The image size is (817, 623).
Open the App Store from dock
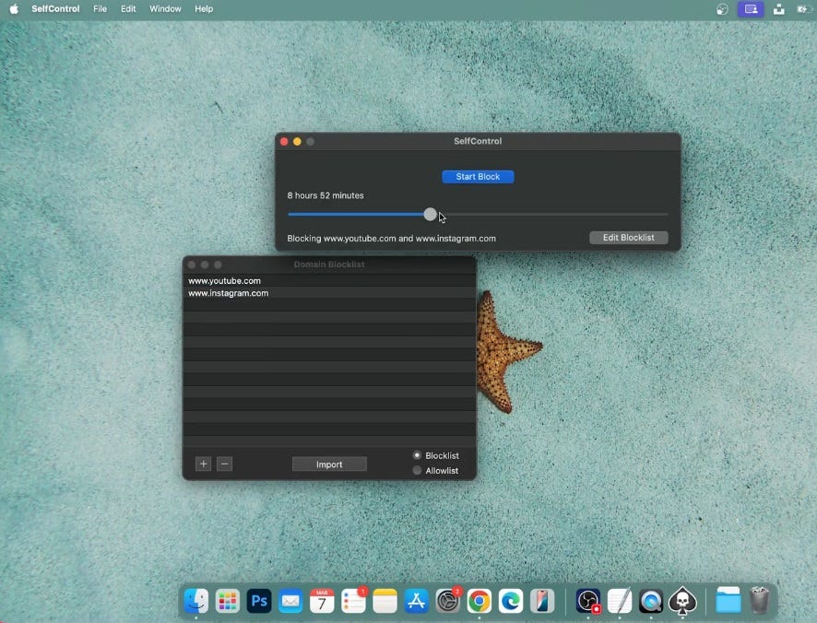(x=416, y=601)
